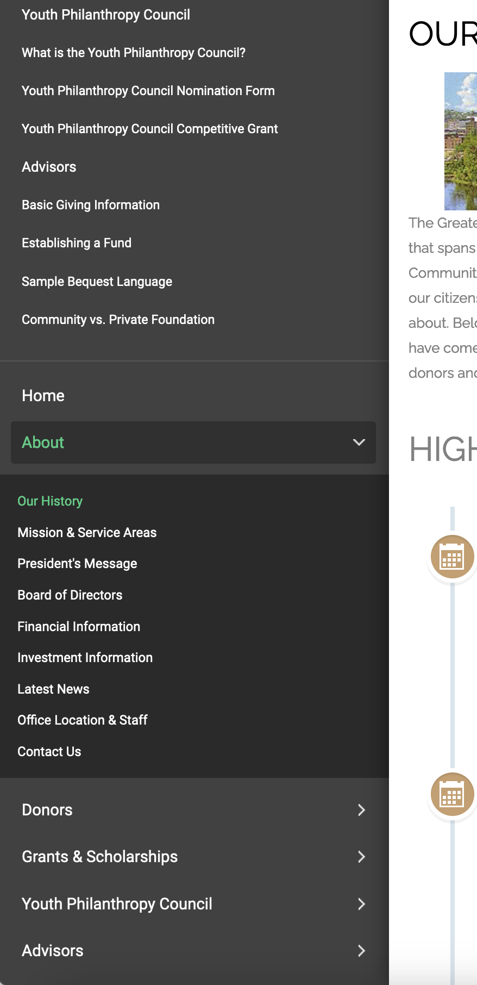The width and height of the screenshot is (477, 985).
Task: Go to President's Message
Action: 77,564
